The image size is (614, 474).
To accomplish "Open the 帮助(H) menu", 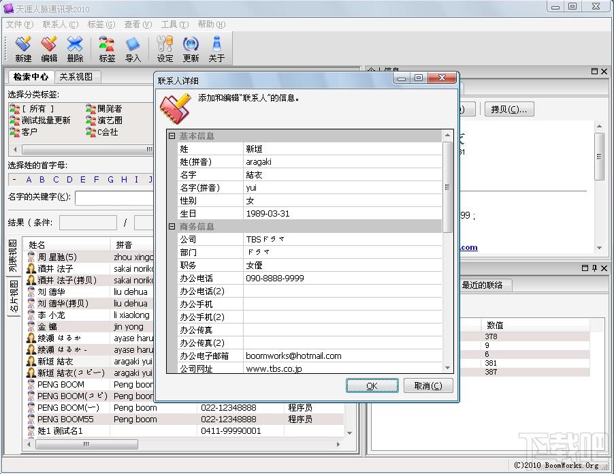I will (212, 25).
